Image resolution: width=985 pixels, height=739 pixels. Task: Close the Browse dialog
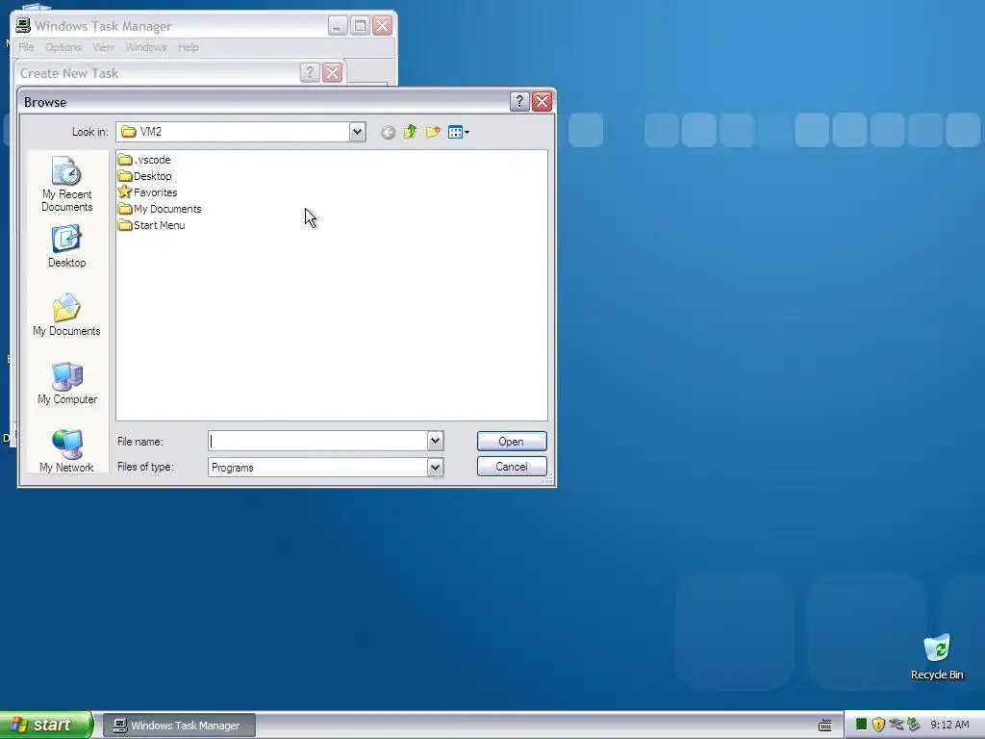click(542, 102)
